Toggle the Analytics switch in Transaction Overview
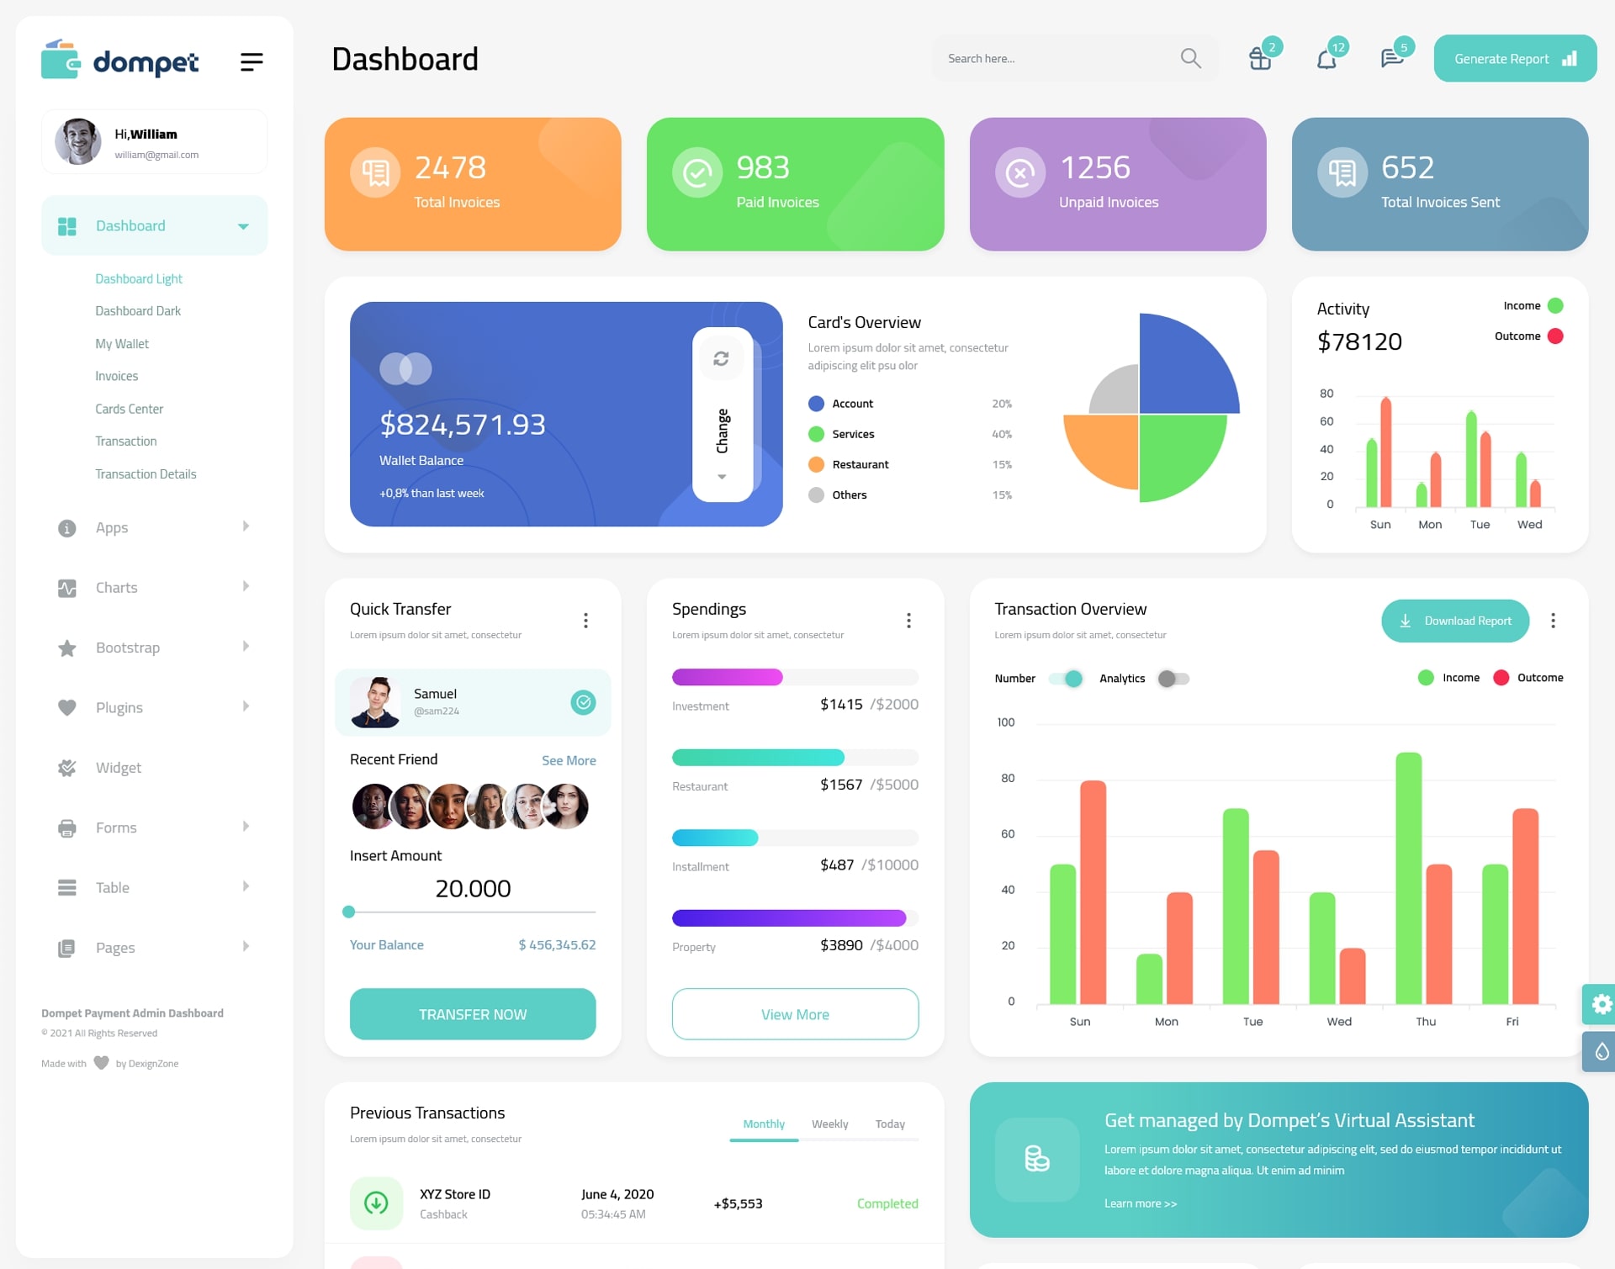 point(1172,679)
